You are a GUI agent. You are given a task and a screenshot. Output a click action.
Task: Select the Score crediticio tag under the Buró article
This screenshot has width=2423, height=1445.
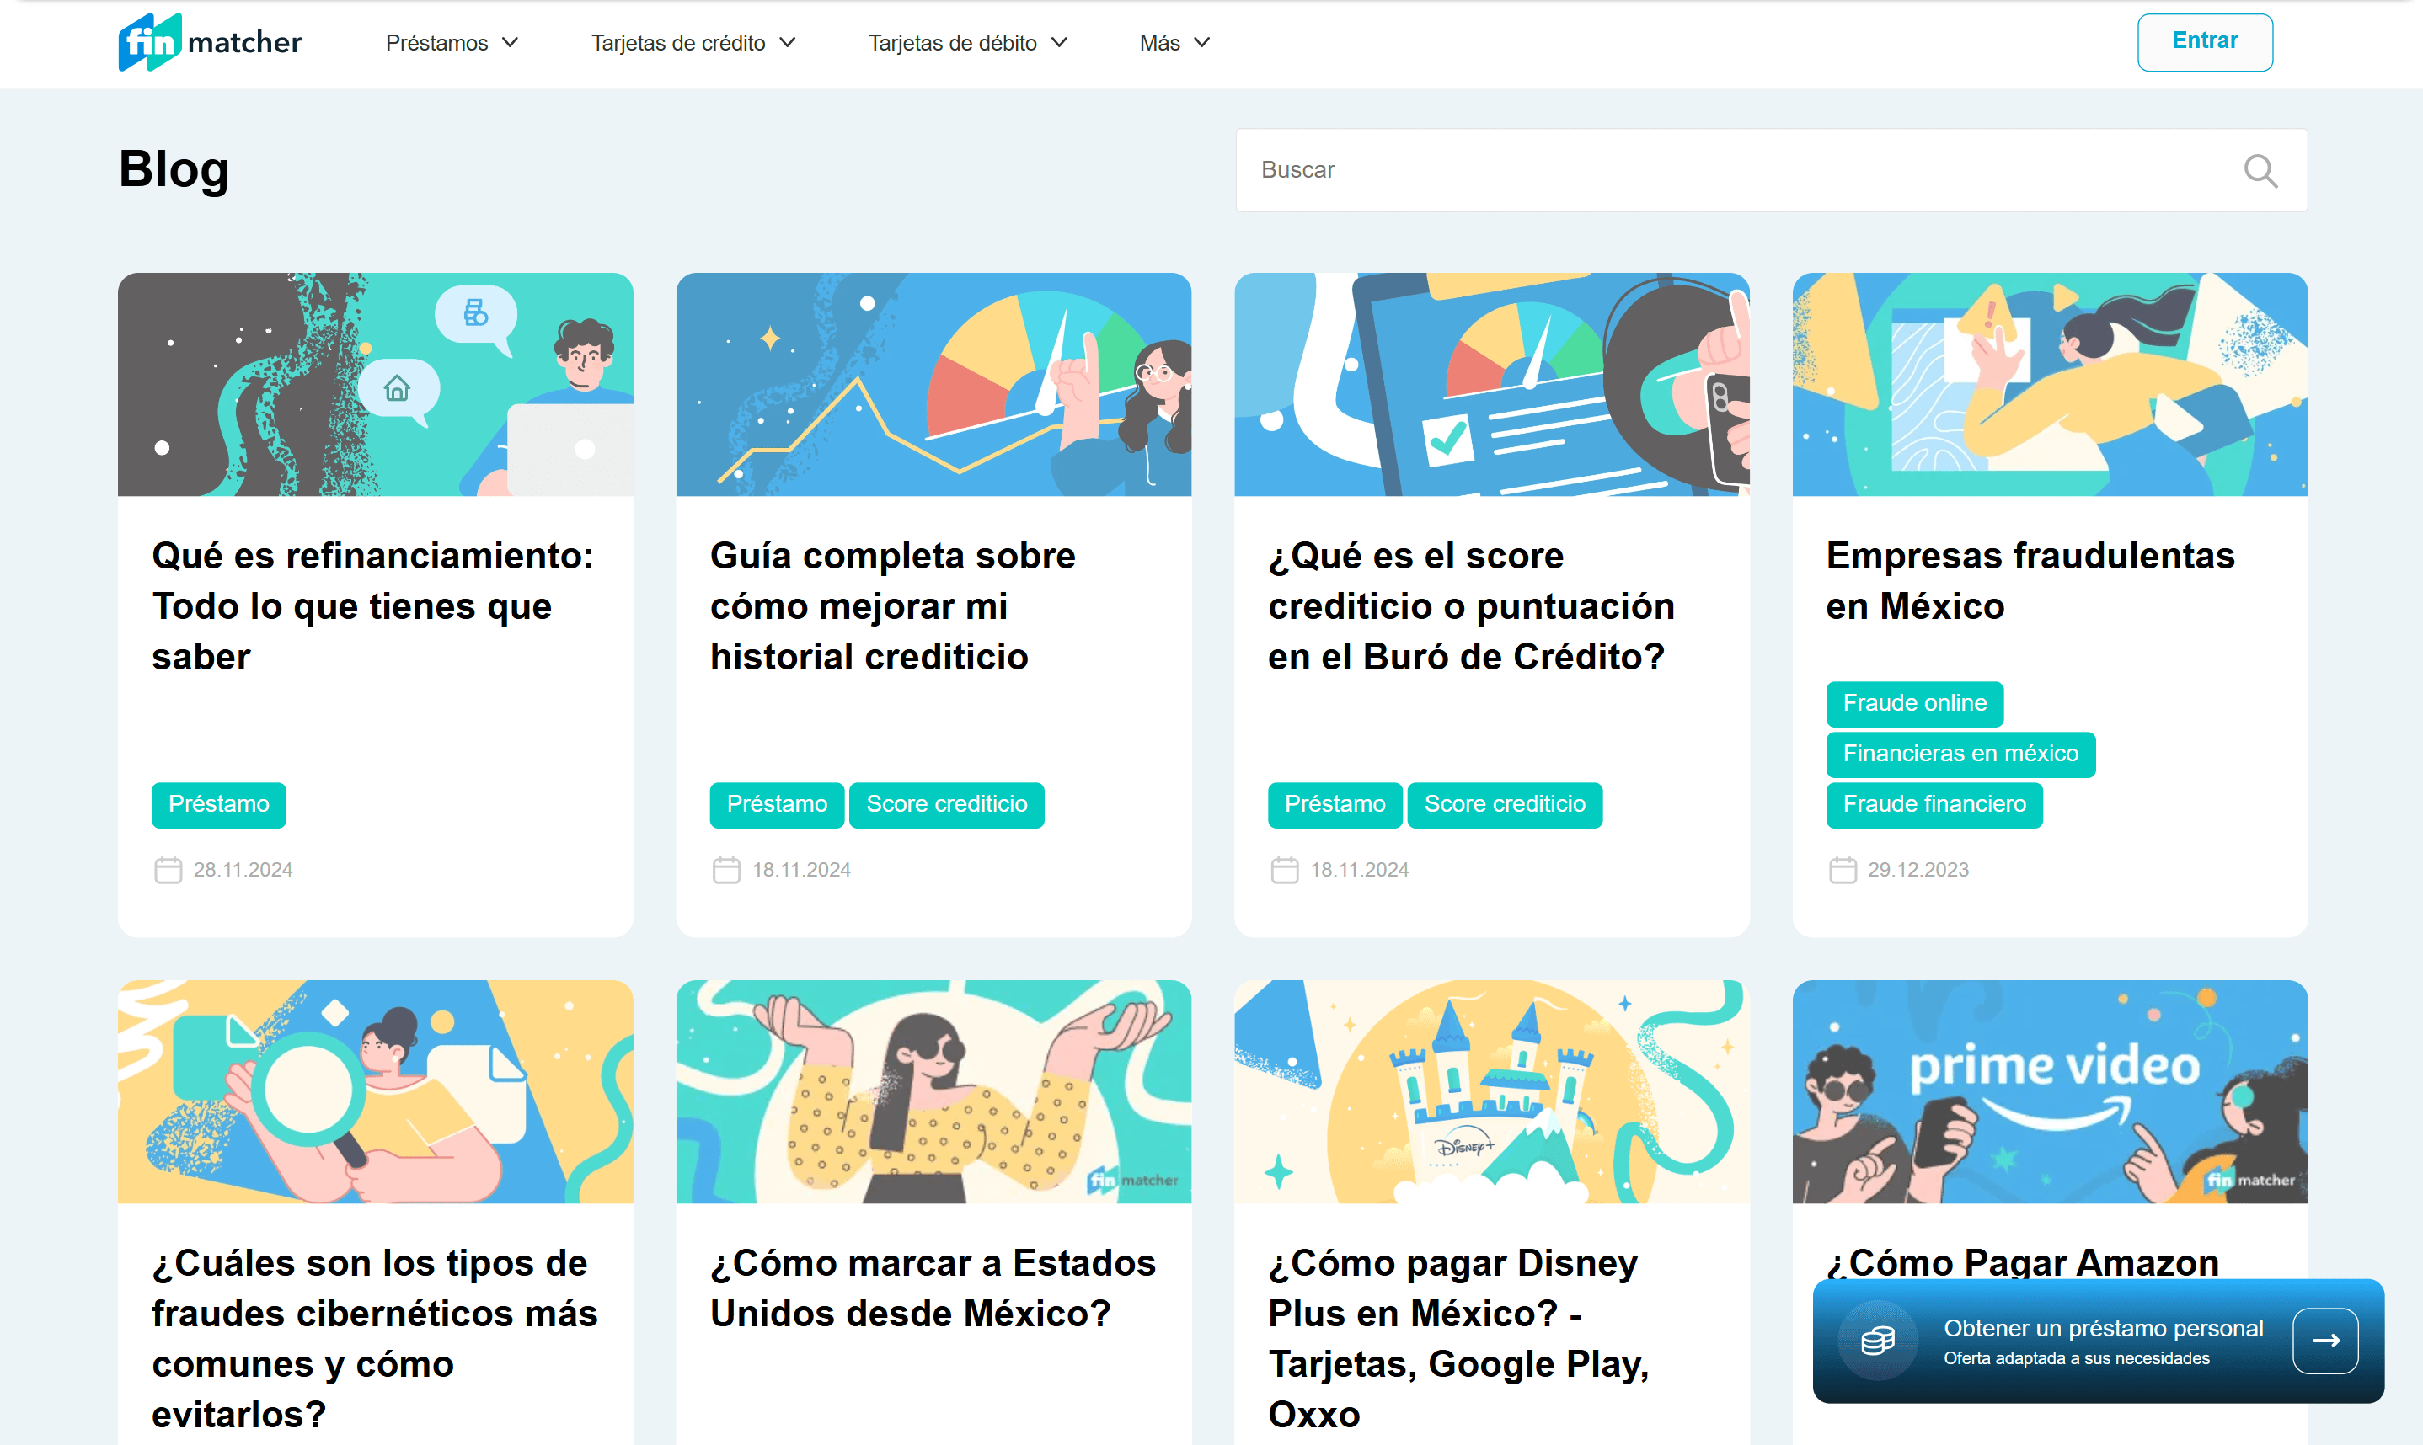[1505, 804]
